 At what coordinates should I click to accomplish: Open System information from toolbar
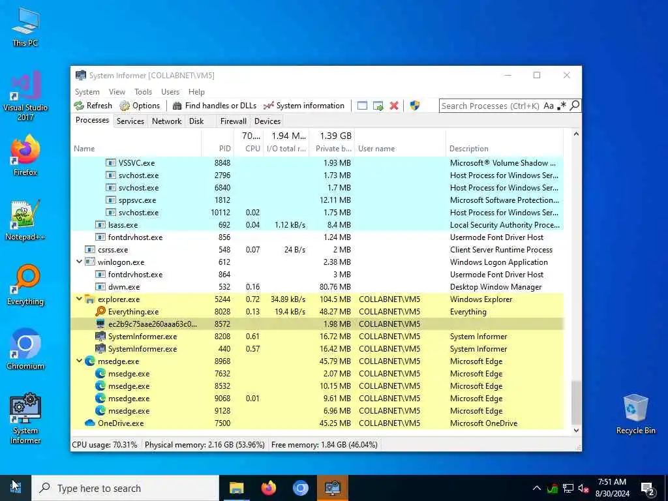point(304,106)
